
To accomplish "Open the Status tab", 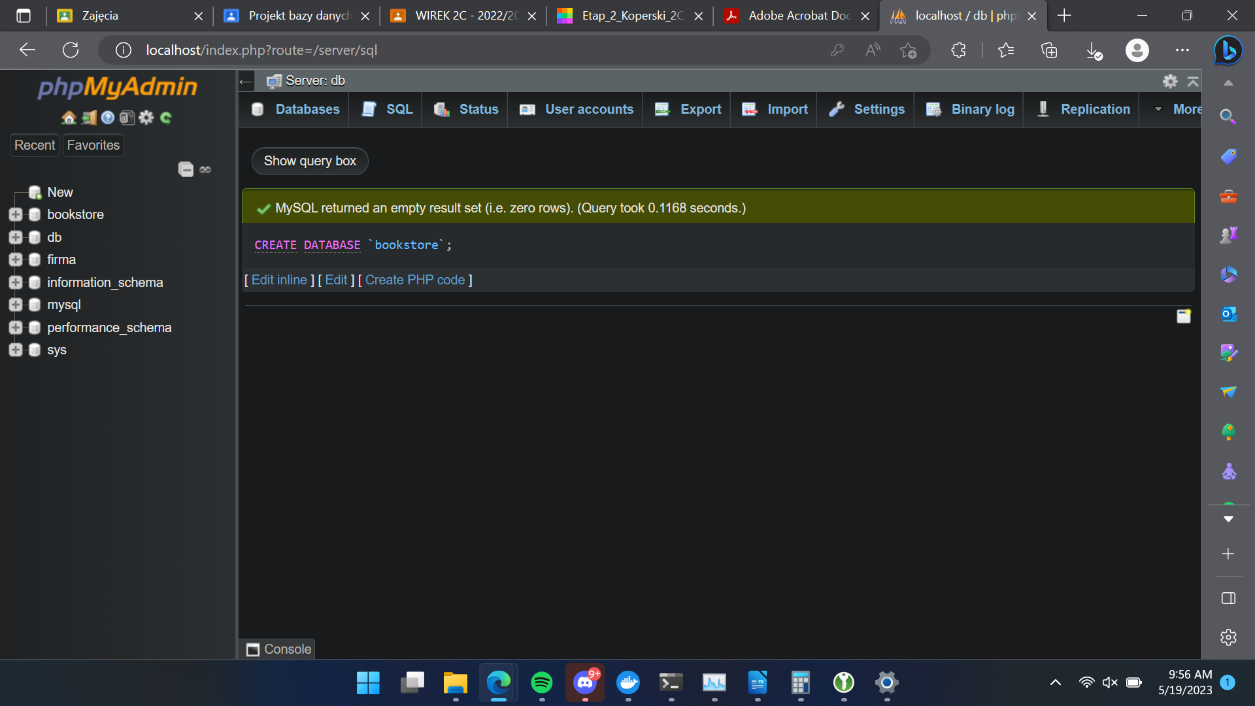I will click(466, 109).
